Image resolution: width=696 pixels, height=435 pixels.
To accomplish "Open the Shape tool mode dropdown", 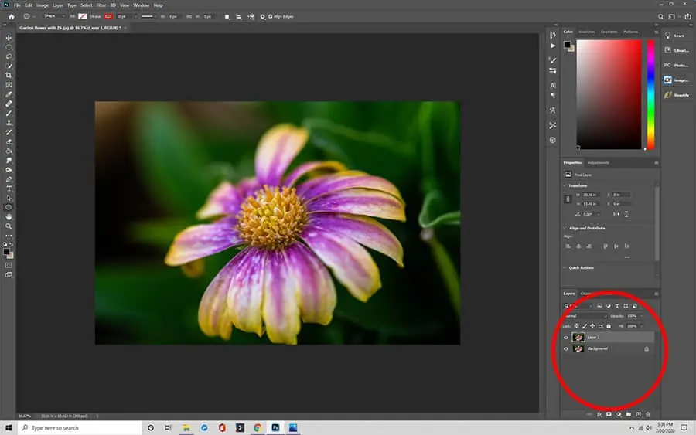I will tap(53, 16).
